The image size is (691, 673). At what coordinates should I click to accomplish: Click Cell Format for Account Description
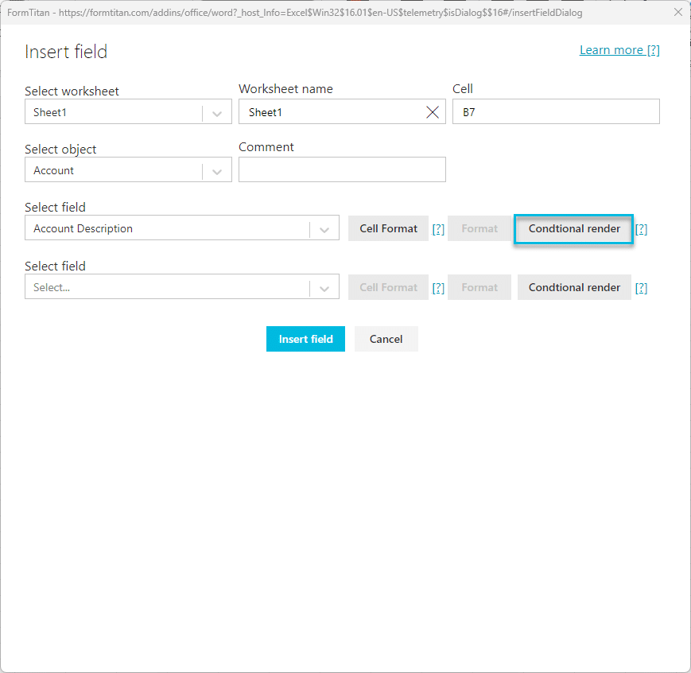tap(388, 228)
